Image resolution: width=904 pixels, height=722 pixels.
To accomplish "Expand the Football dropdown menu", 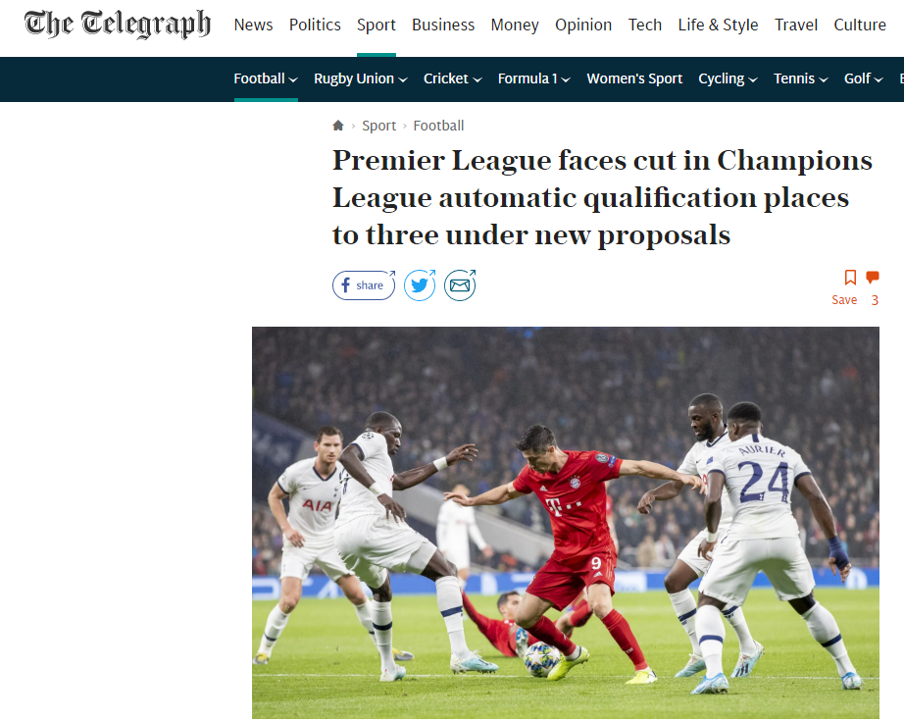I will 266,78.
